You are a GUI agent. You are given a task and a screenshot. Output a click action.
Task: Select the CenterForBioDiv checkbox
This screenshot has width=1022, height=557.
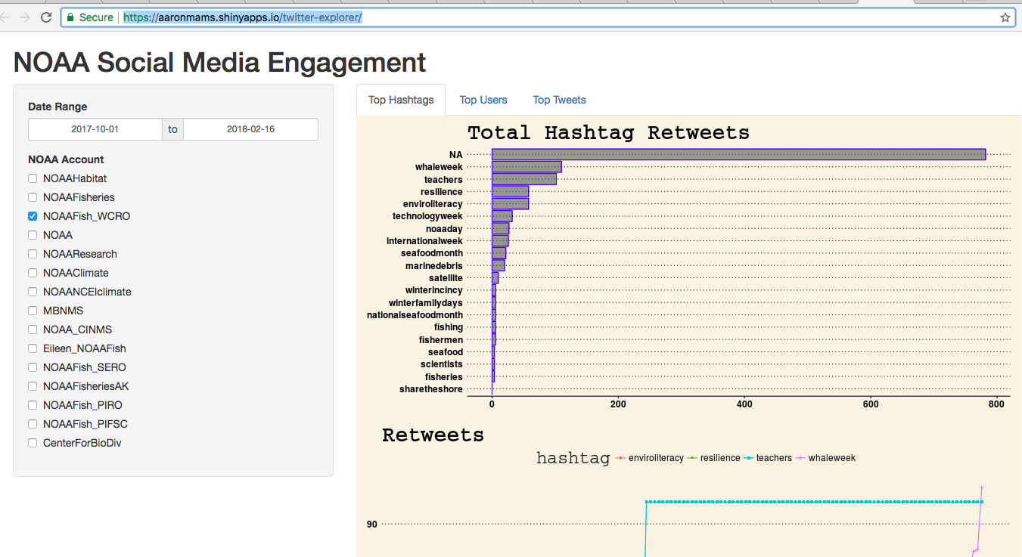pyautogui.click(x=33, y=443)
